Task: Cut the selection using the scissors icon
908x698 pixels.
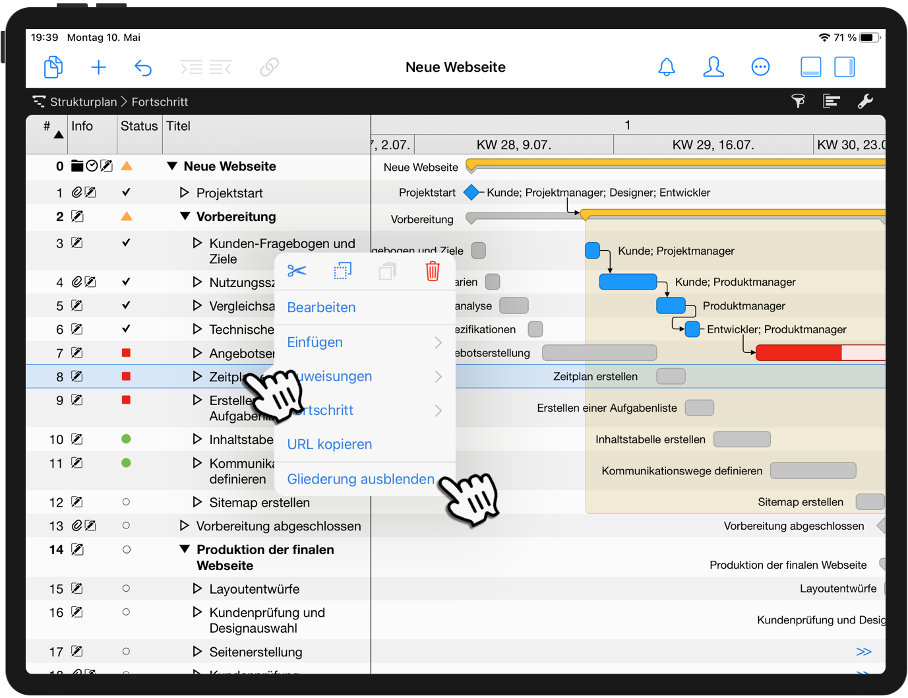Action: tap(297, 270)
